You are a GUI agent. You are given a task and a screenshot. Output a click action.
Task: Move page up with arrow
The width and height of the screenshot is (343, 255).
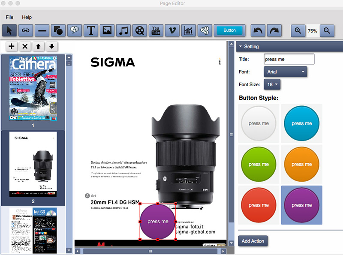point(38,46)
